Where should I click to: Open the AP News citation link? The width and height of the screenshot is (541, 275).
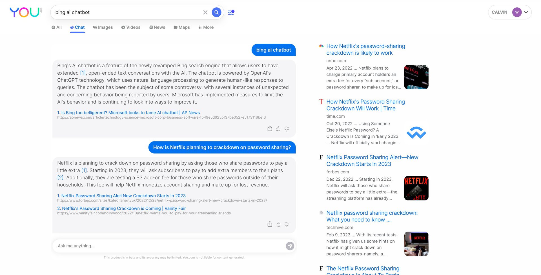tap(128, 113)
